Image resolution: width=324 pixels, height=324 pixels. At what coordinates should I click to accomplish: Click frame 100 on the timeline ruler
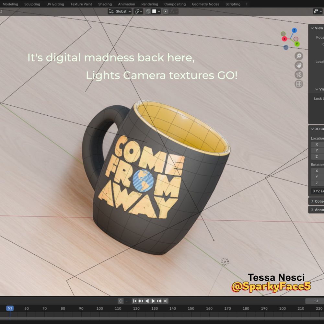(x=99, y=308)
